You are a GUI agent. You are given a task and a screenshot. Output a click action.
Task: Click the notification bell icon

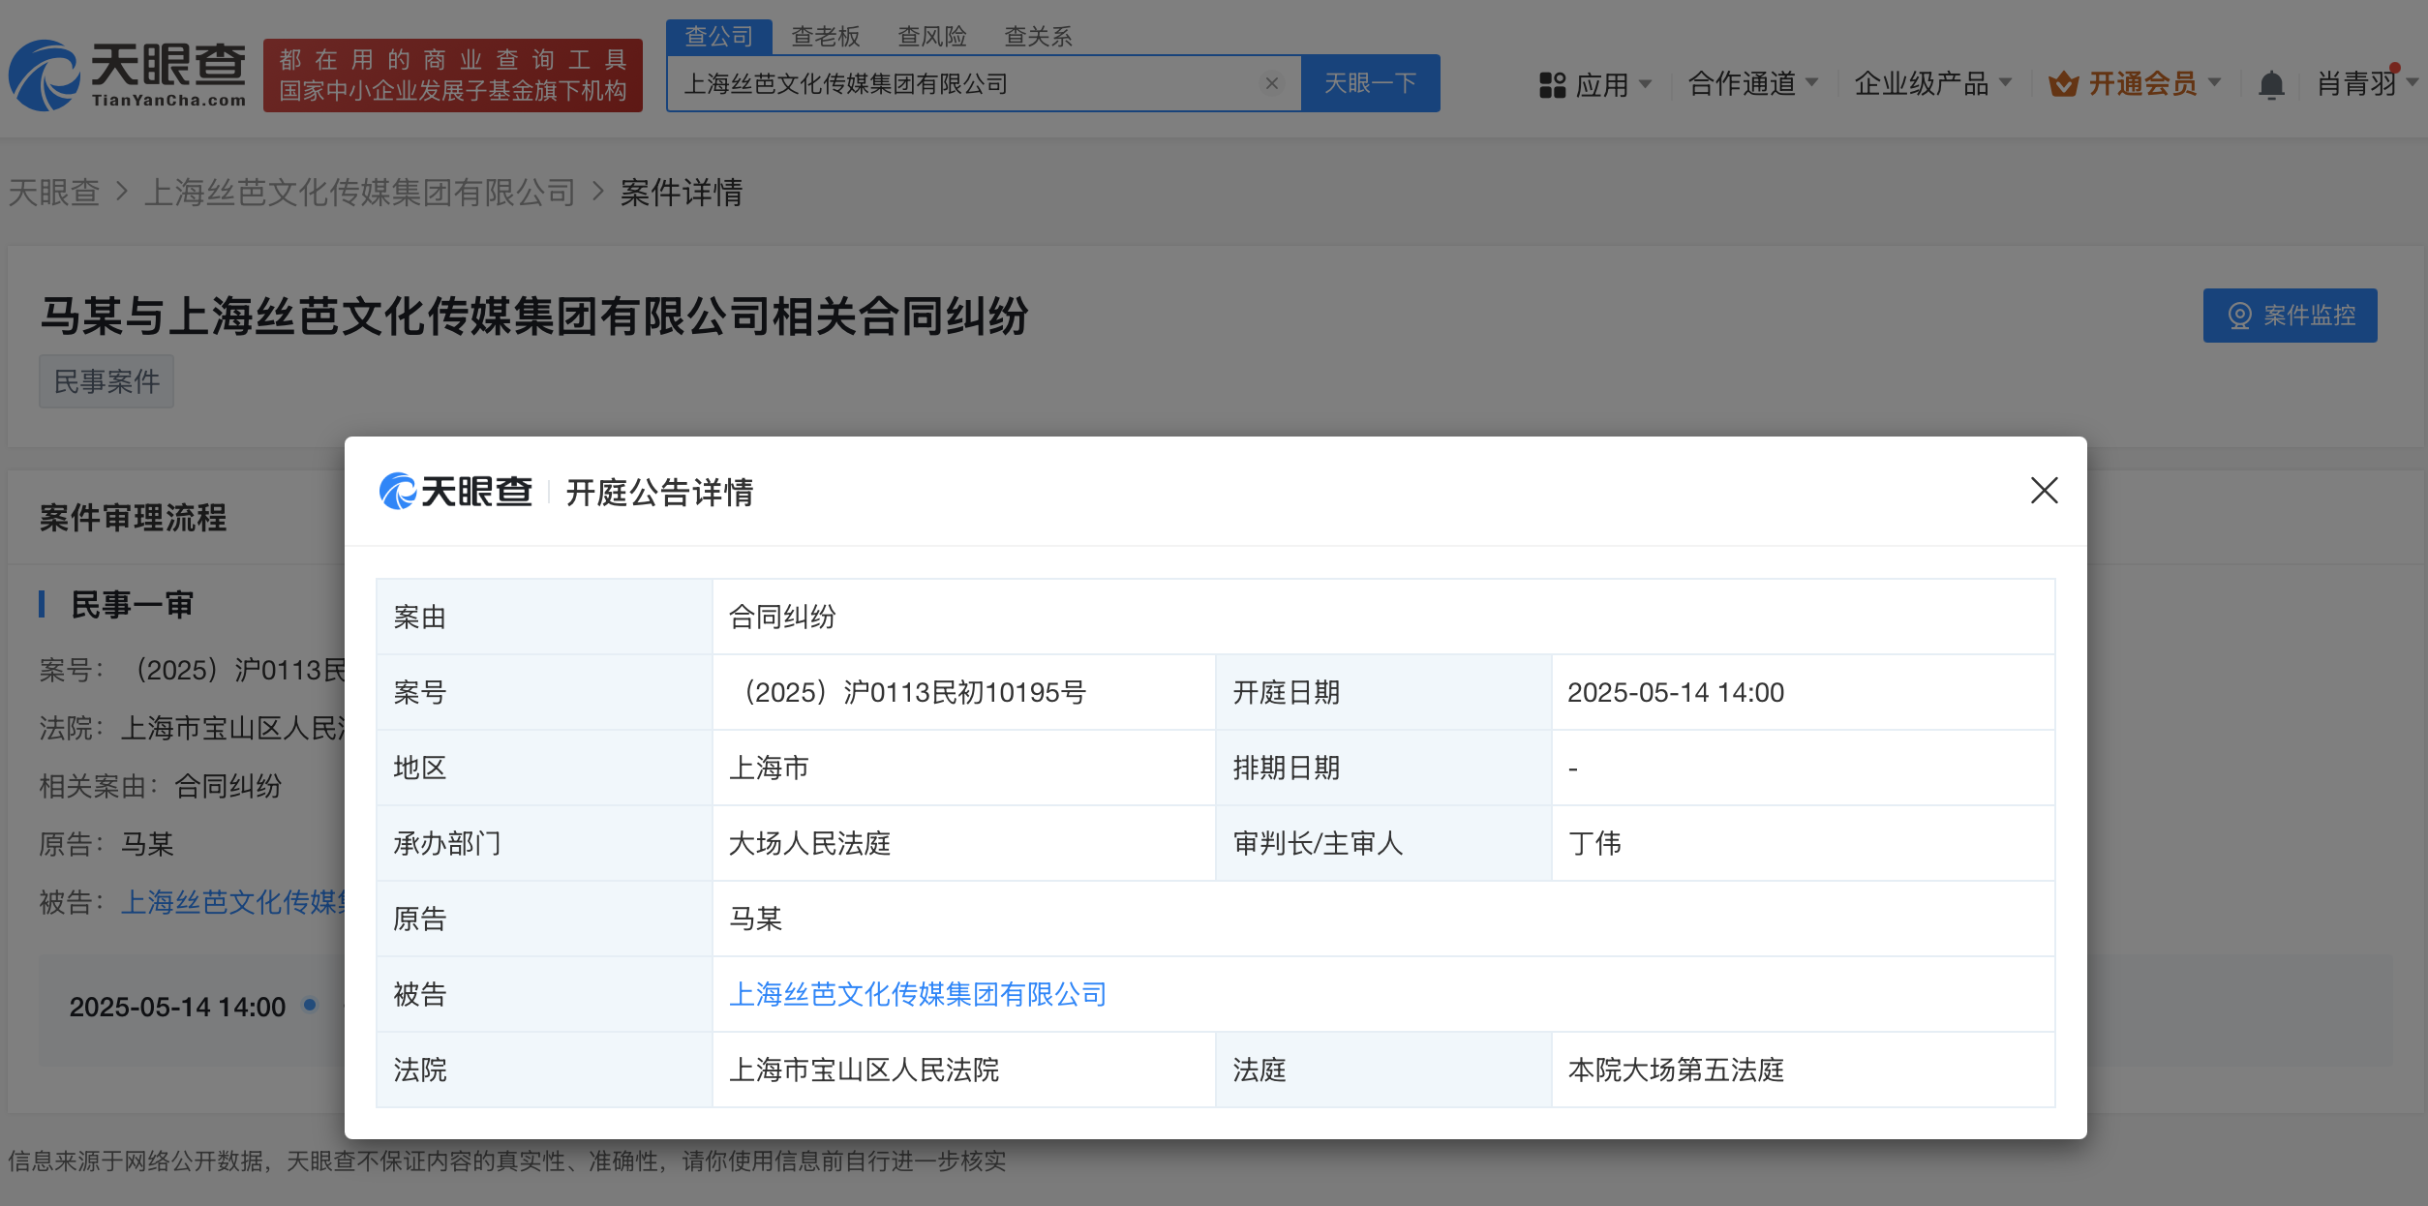point(2271,85)
